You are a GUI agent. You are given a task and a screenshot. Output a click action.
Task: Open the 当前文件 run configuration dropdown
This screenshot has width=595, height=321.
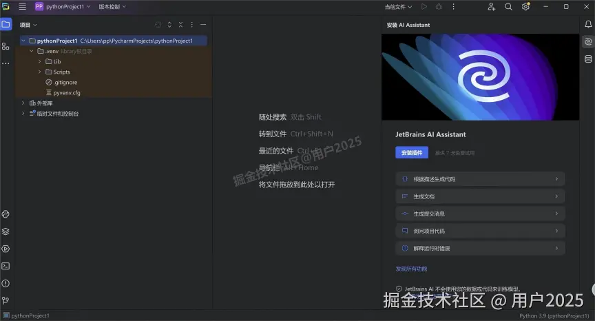(398, 7)
